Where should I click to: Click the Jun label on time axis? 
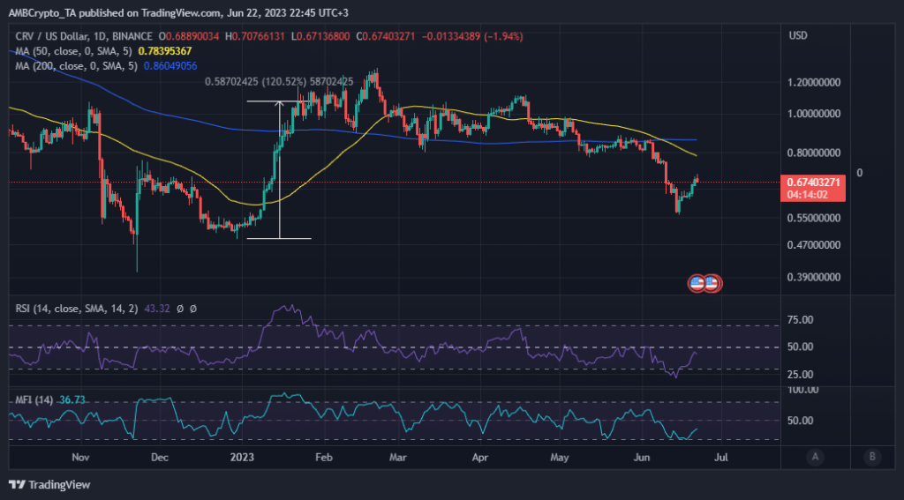tap(644, 458)
